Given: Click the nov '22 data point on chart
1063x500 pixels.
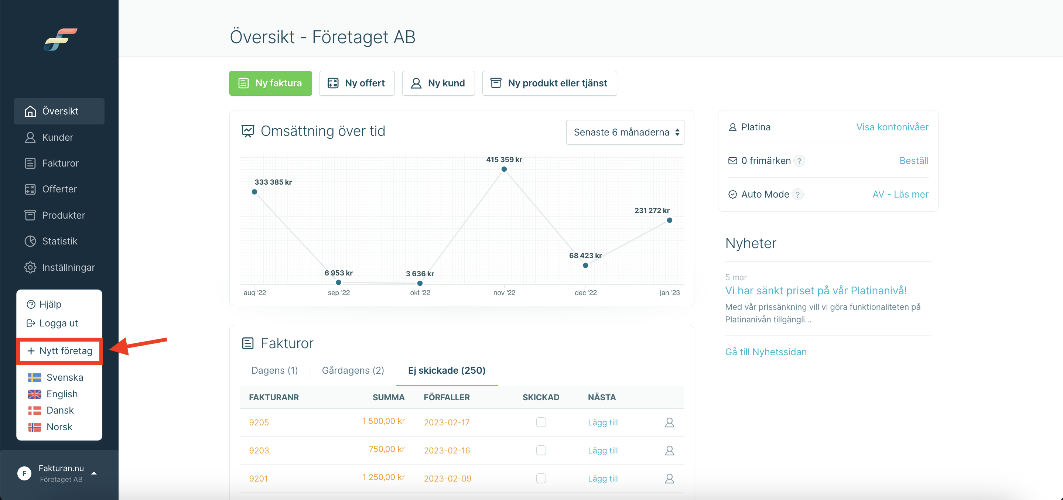Looking at the screenshot, I should [504, 169].
